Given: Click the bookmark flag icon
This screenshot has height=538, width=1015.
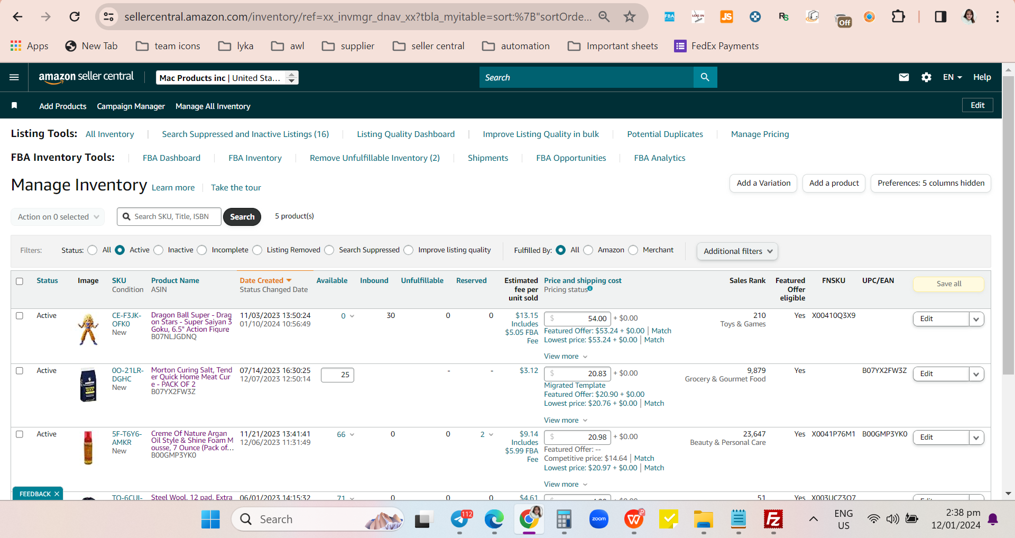Looking at the screenshot, I should 14,106.
